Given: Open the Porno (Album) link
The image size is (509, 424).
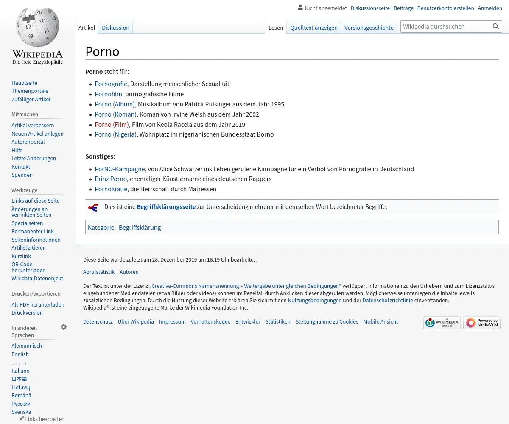Looking at the screenshot, I should [115, 104].
